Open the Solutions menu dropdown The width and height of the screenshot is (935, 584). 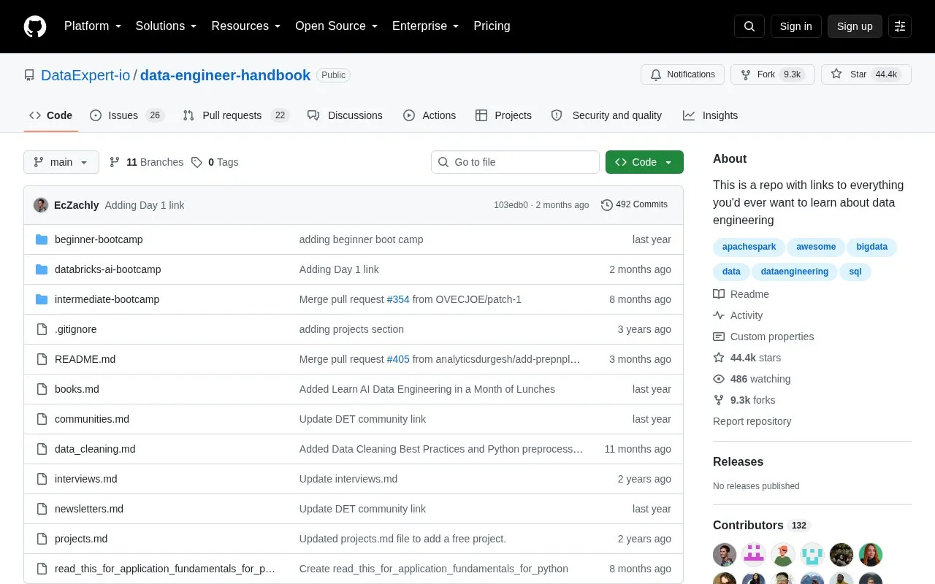click(x=166, y=26)
